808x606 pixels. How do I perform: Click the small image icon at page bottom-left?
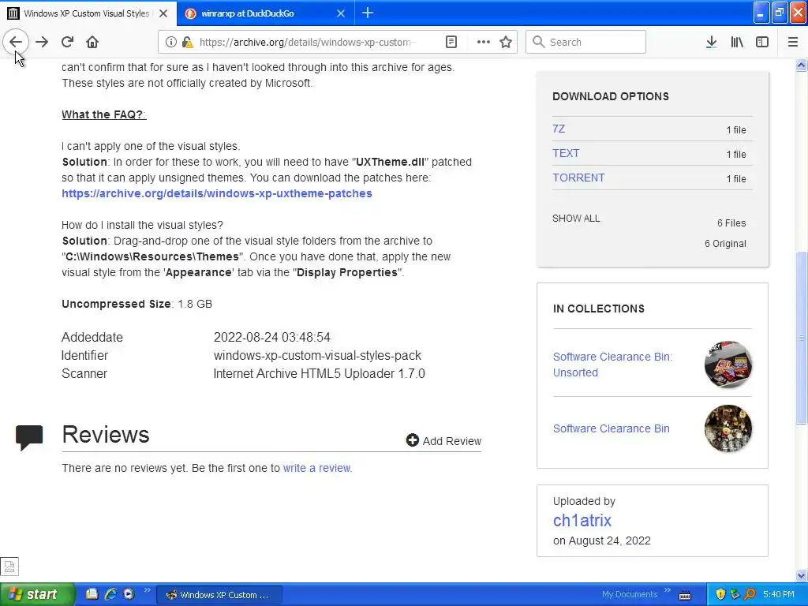(x=9, y=567)
